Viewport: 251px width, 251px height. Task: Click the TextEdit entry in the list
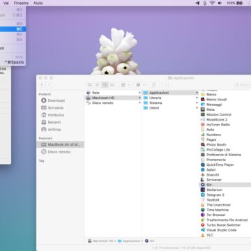pos(225,199)
